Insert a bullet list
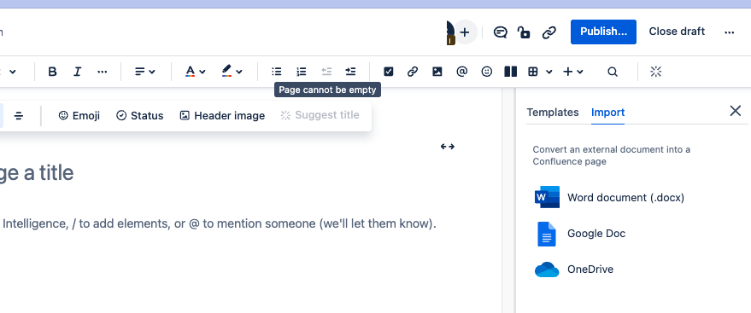This screenshot has width=751, height=313. click(277, 72)
